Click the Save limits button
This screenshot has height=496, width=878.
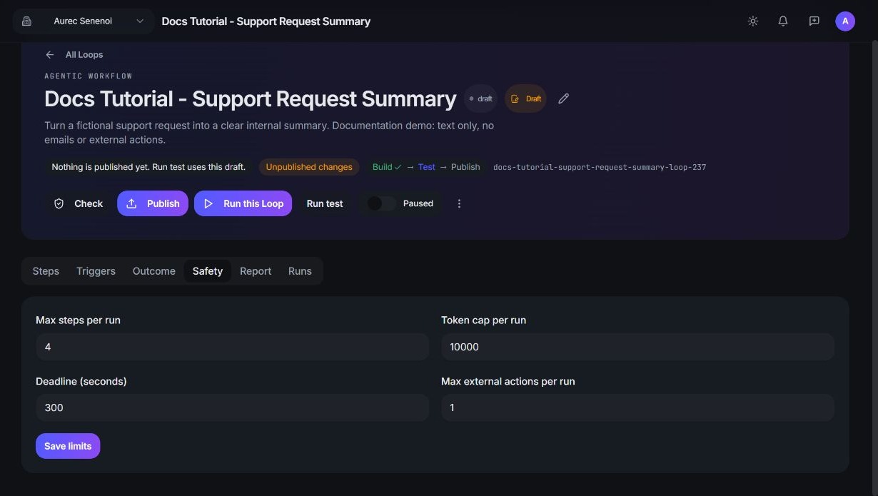tap(68, 446)
